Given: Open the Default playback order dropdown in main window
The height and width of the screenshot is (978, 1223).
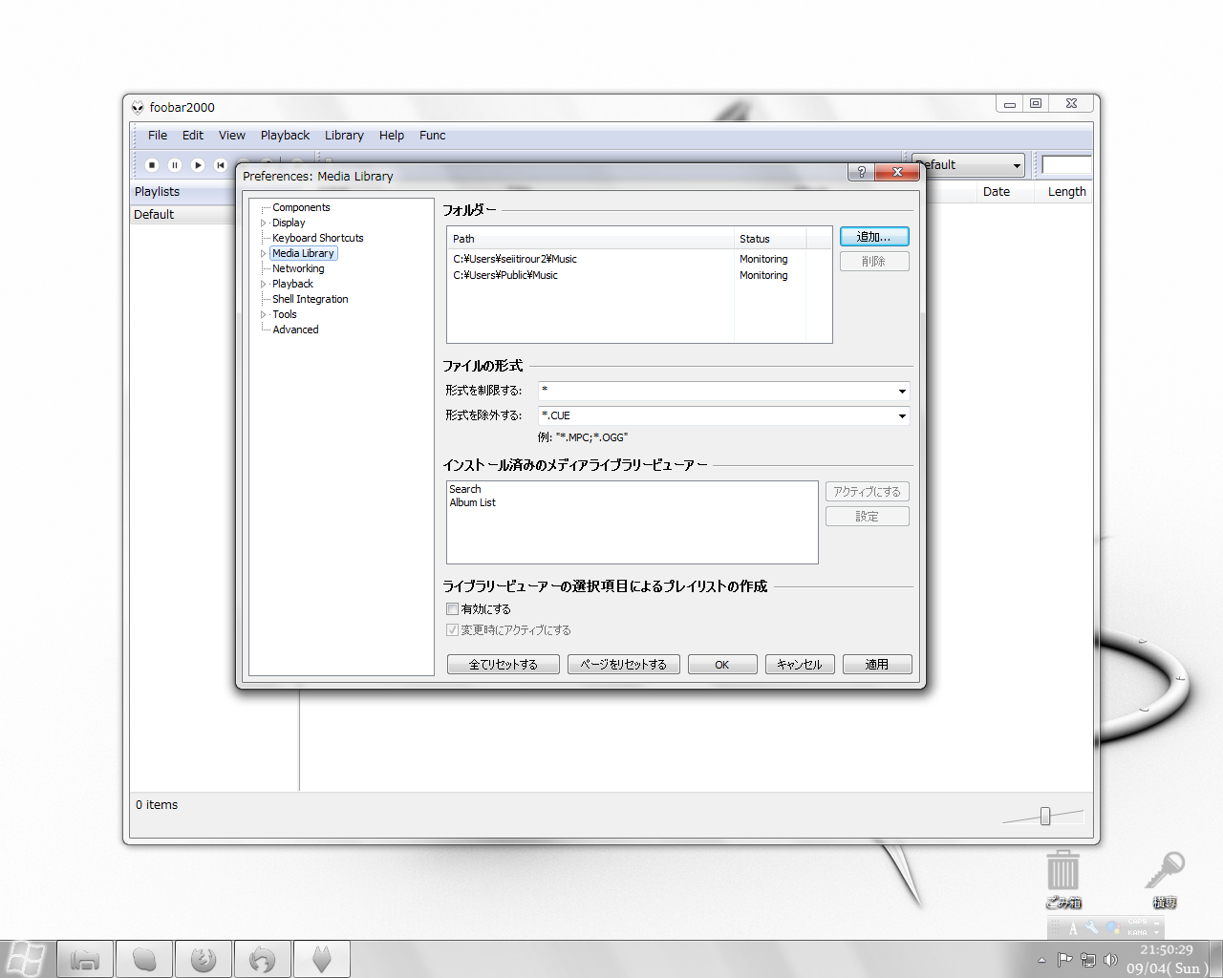Looking at the screenshot, I should coord(968,165).
